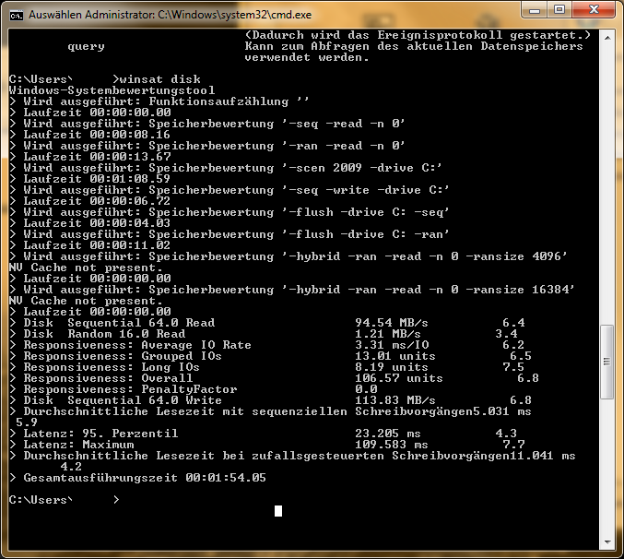Click the '13.01 units' value

[x=395, y=356]
